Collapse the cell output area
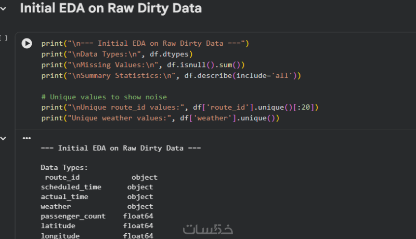Screen dimensions: 416x239 coord(3,138)
